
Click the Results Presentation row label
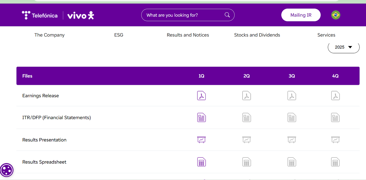click(44, 140)
